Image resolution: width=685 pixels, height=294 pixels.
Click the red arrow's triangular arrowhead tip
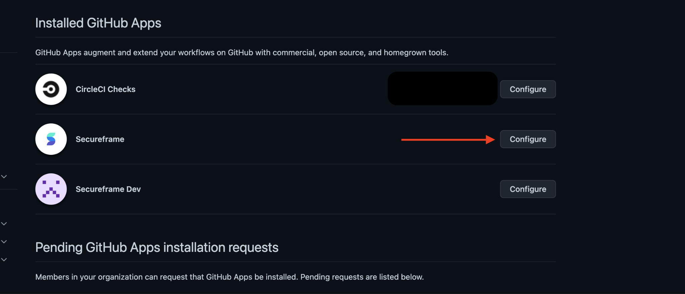point(491,139)
